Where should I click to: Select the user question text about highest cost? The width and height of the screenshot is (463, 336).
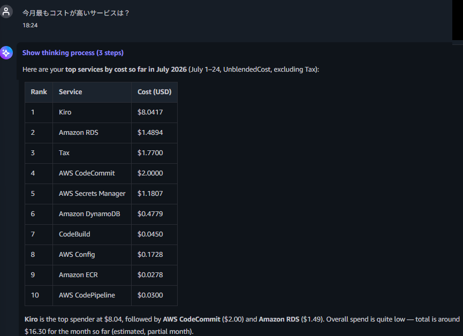pos(76,13)
